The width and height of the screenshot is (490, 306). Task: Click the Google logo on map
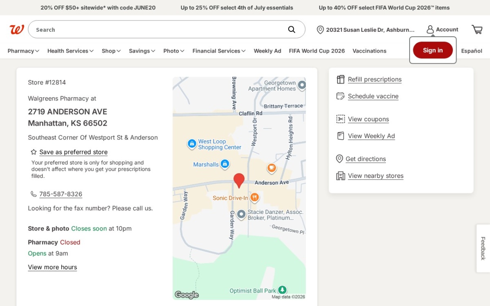[x=187, y=295]
